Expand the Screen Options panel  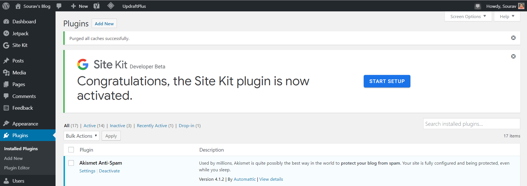pyautogui.click(x=468, y=16)
